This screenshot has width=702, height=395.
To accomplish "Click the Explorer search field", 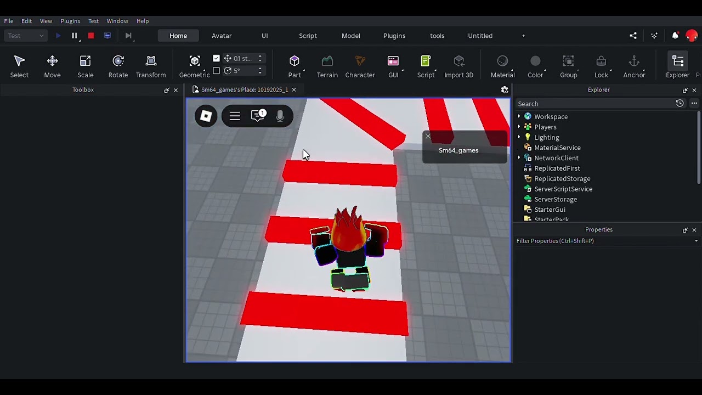I will (595, 104).
